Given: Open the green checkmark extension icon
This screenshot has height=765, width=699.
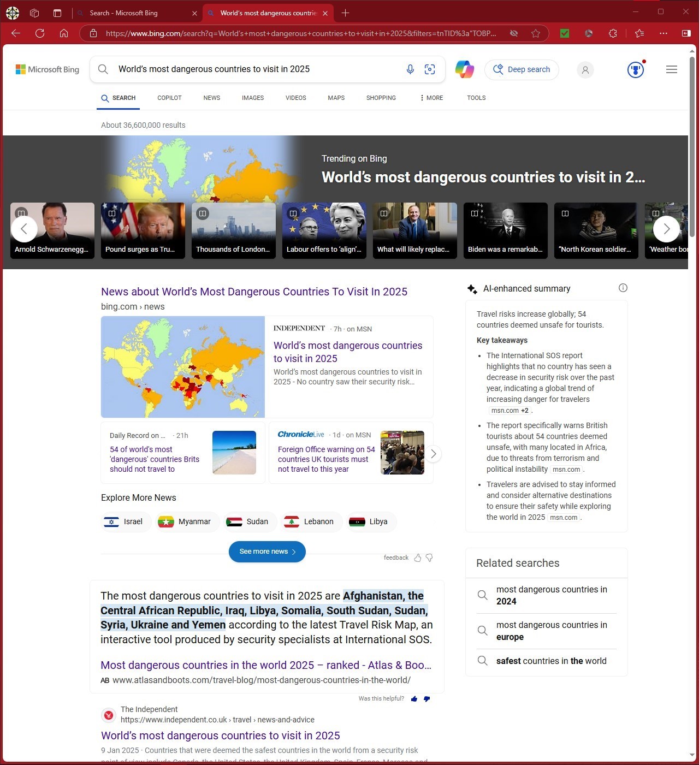Looking at the screenshot, I should coord(565,33).
